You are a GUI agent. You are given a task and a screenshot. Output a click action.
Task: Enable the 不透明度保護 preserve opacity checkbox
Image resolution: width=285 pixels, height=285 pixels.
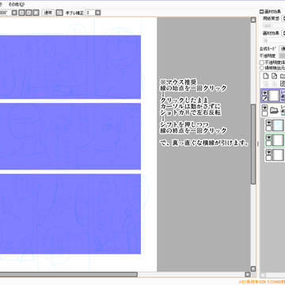tap(261, 63)
